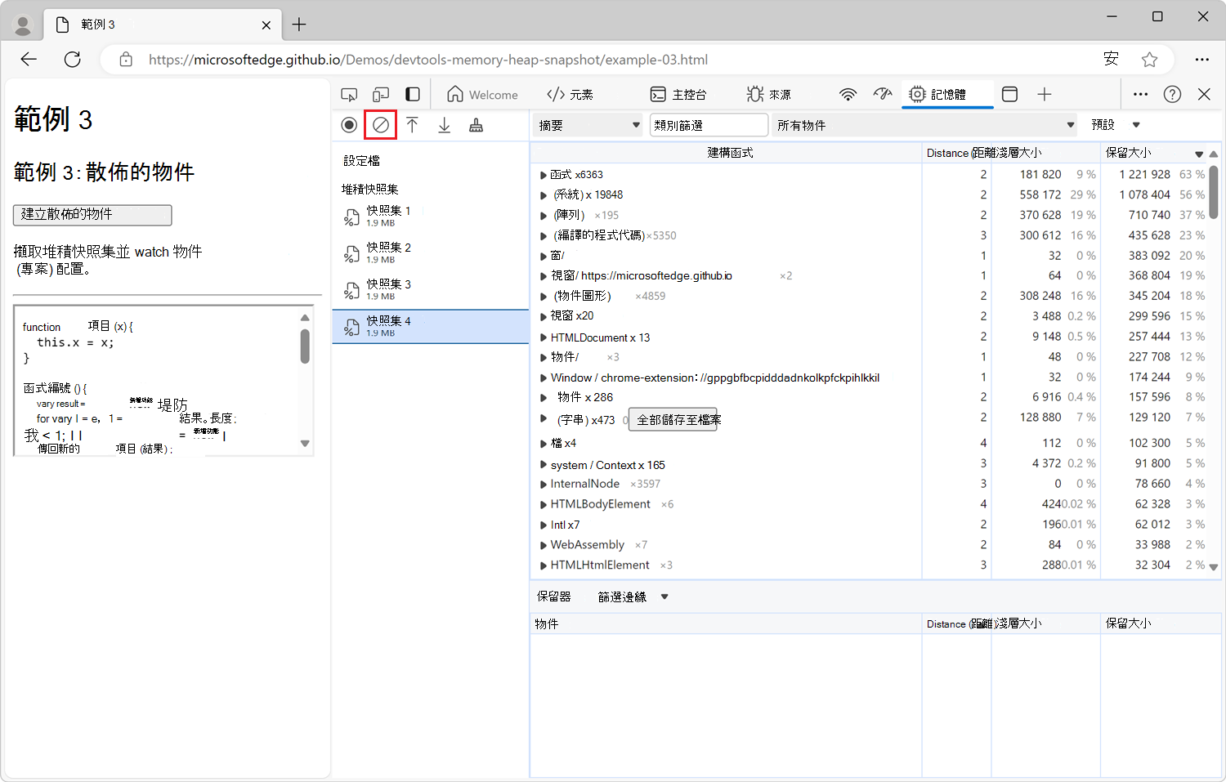Select the Window / chrome-extension row
The image size is (1226, 782).
[870, 378]
